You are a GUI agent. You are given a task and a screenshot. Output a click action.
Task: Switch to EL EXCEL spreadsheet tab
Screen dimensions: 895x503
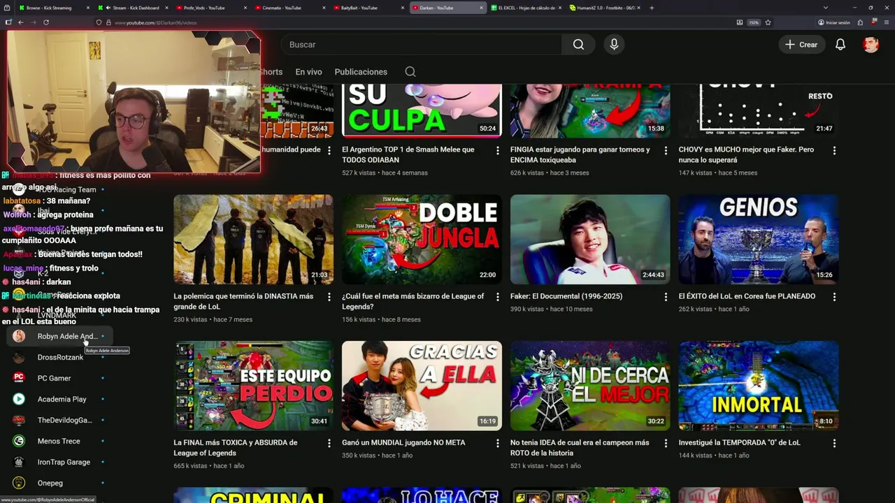click(524, 8)
